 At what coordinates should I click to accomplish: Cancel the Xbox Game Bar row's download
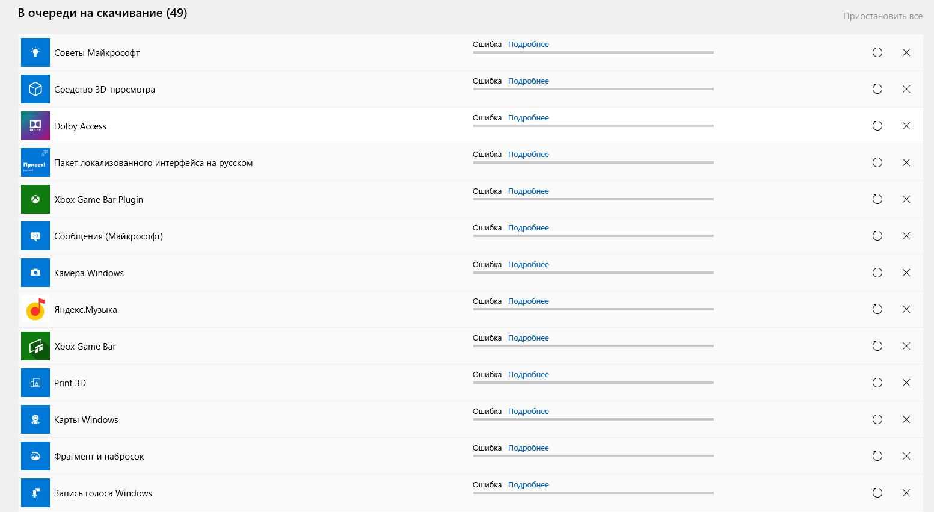(906, 346)
